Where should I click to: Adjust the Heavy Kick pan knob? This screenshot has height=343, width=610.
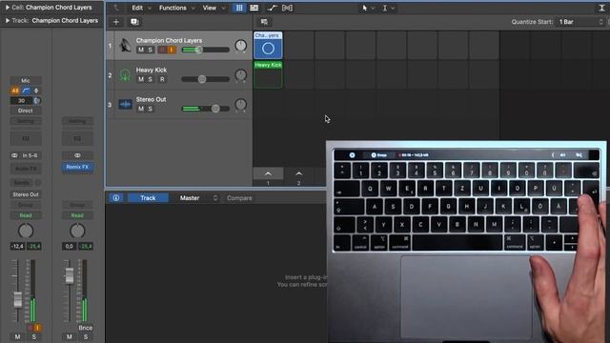(241, 75)
